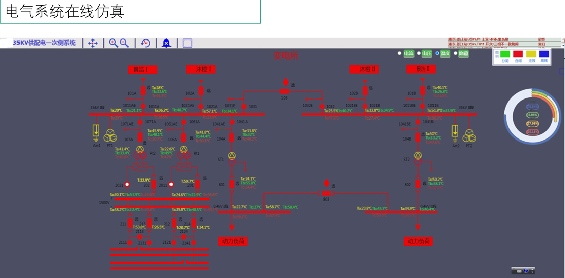Click feeder breaker 214
This screenshot has width=565, height=278.
point(194,223)
